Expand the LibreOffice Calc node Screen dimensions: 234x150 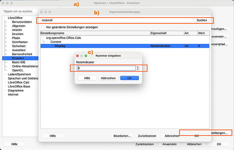[5, 82]
